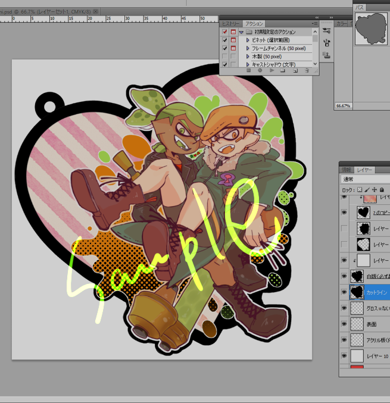390x403 pixels.
Task: Open the Brush docked panel icon
Action: (x=327, y=43)
